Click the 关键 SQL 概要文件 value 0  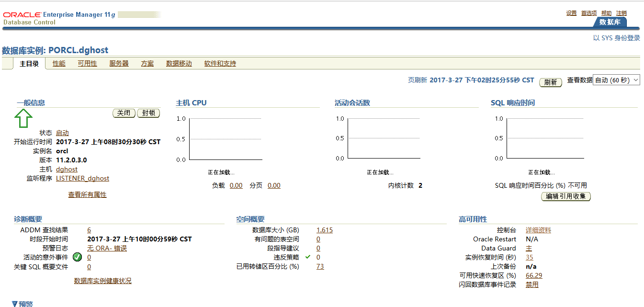[x=89, y=266]
